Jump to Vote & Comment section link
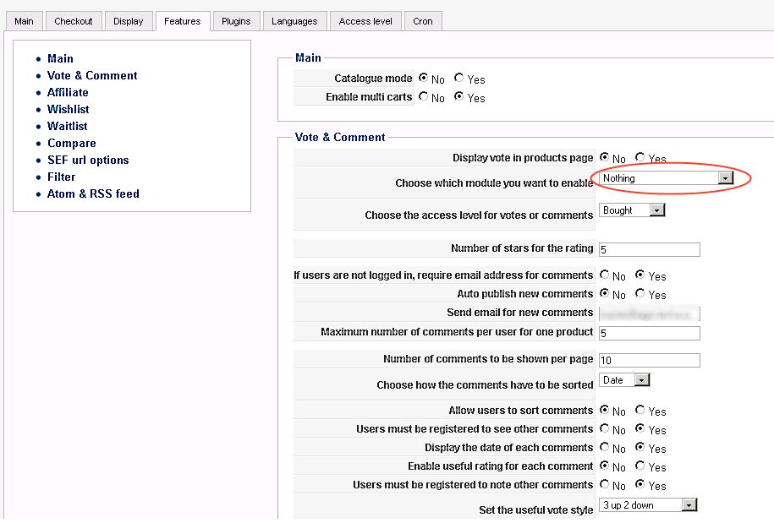 (92, 75)
